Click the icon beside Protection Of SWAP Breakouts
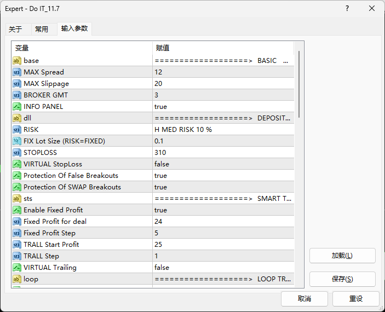385x312 pixels. 16,187
